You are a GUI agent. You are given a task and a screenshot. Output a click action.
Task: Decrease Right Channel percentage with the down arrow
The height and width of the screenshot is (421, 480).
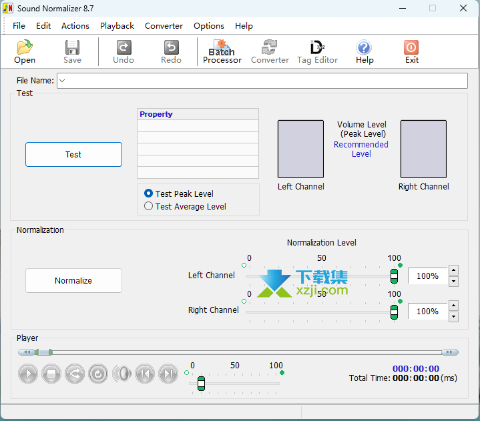tap(453, 317)
